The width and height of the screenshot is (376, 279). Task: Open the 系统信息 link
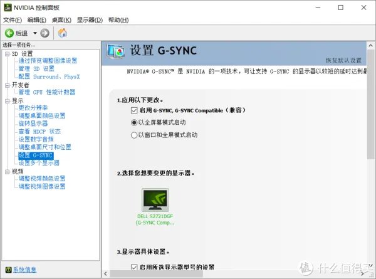24,270
